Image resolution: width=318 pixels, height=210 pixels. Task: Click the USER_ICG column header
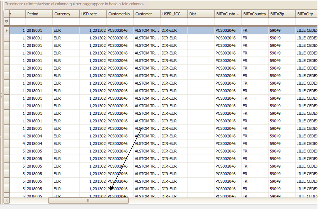coord(174,14)
